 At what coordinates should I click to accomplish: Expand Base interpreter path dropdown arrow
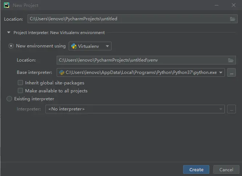coord(221,72)
